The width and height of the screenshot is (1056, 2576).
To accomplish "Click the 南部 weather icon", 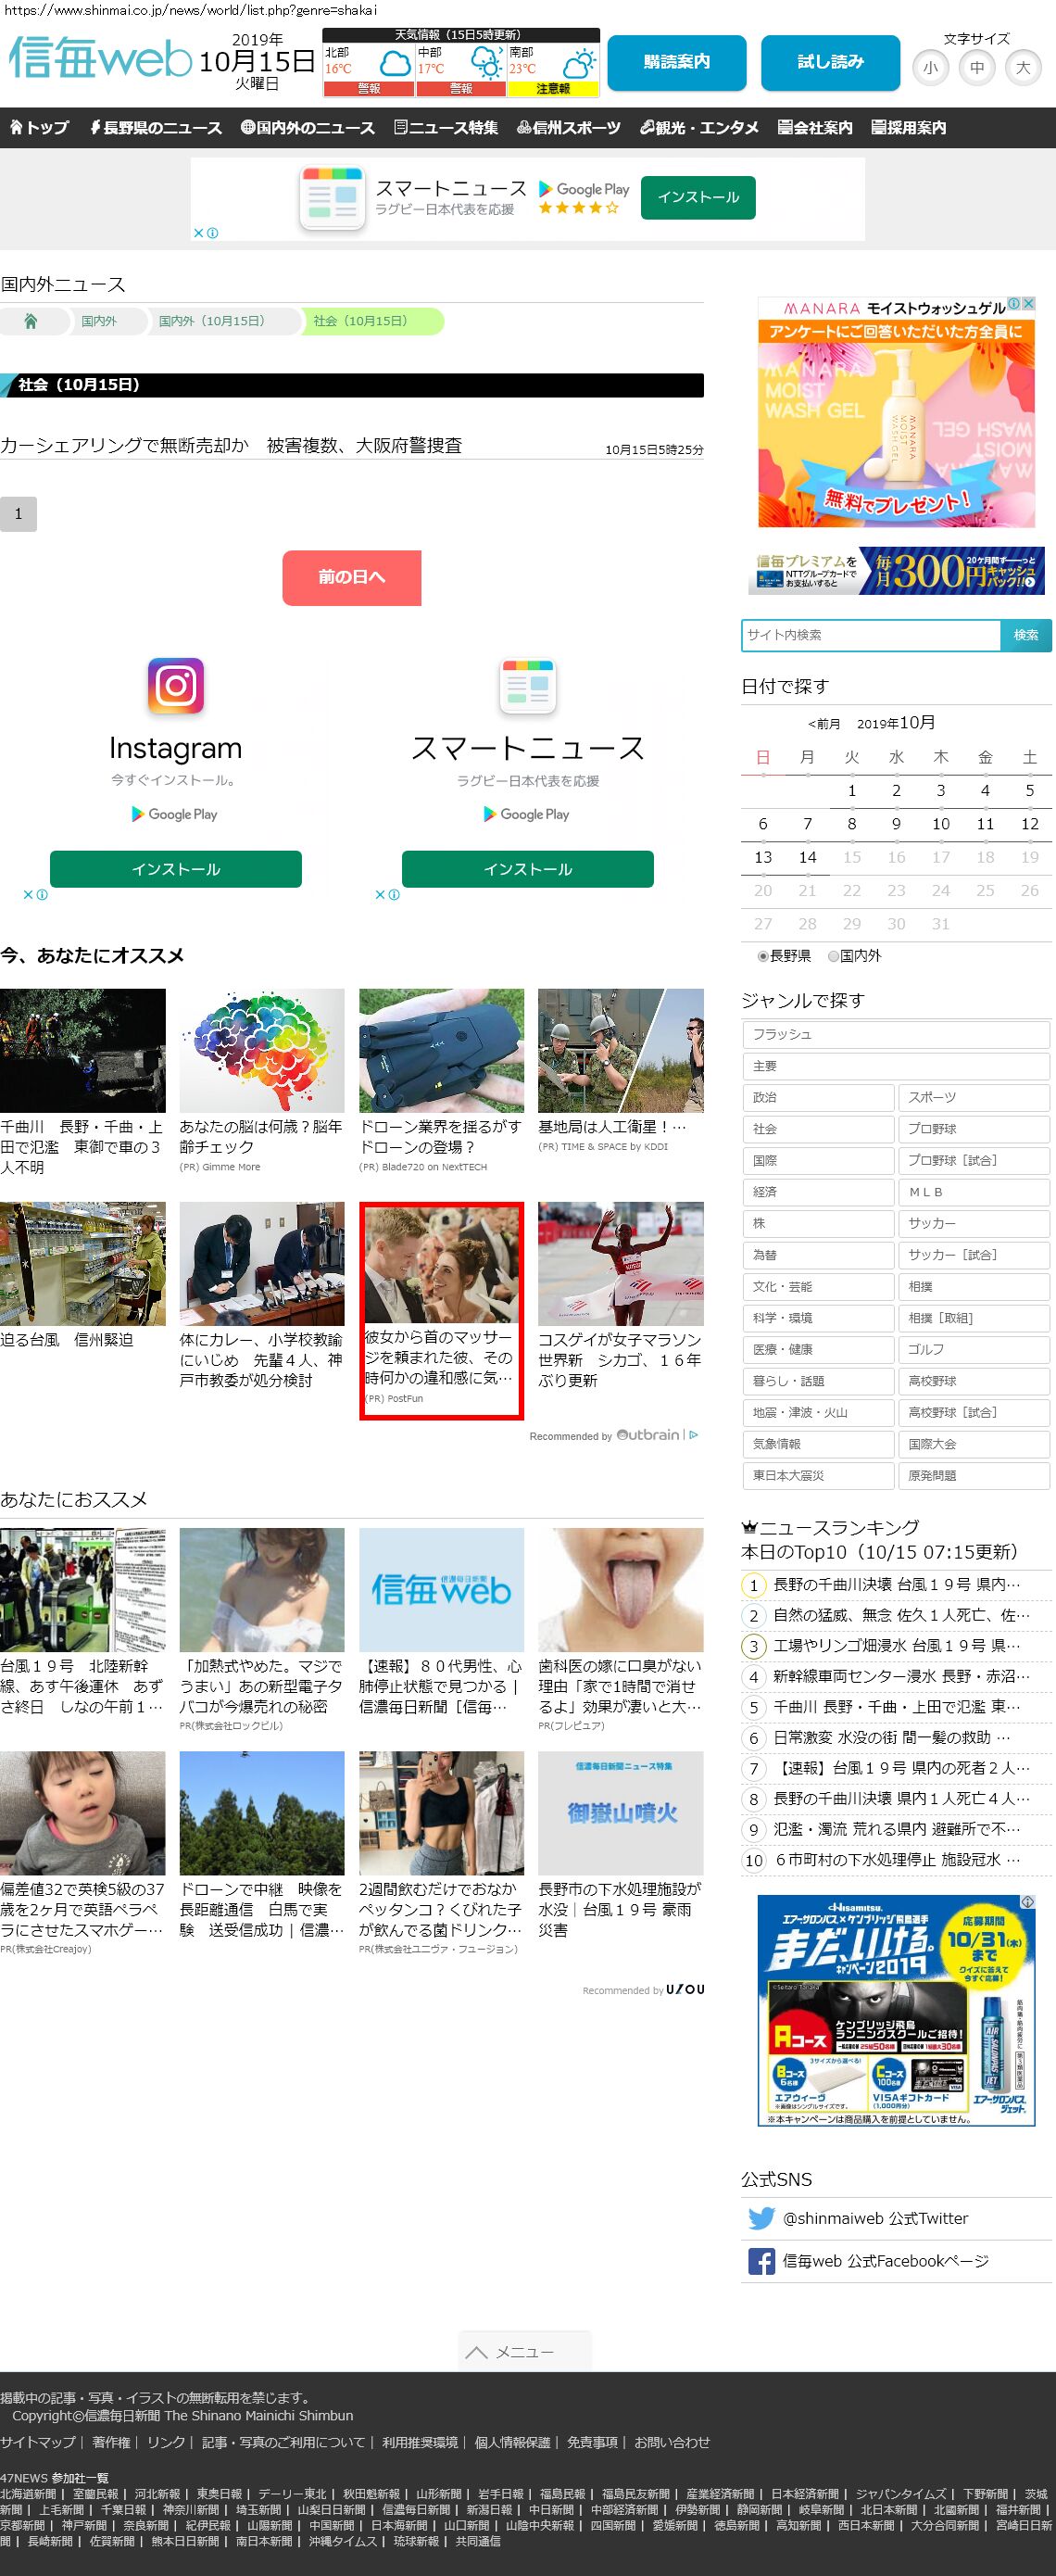I will 579,66.
